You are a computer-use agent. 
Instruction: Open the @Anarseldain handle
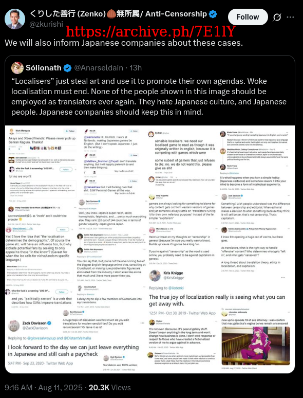click(99, 68)
